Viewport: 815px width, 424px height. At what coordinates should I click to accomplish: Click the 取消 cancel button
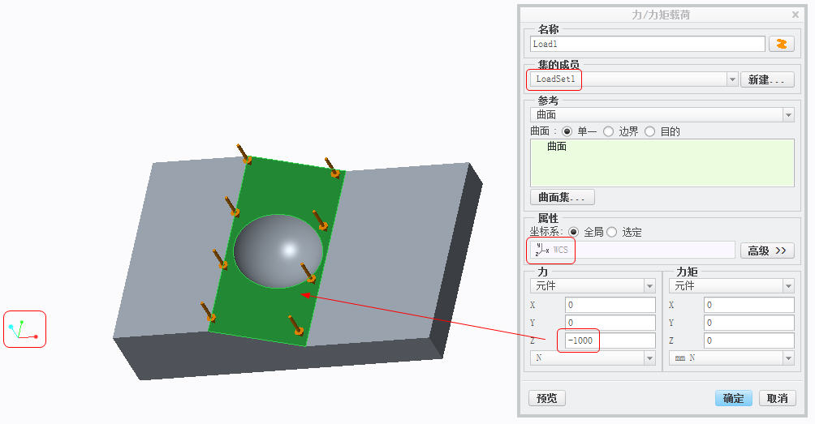pos(777,398)
